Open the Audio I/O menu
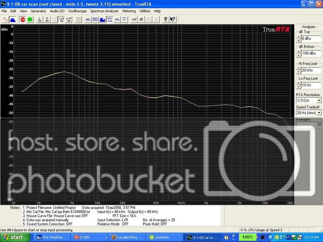 (57, 11)
